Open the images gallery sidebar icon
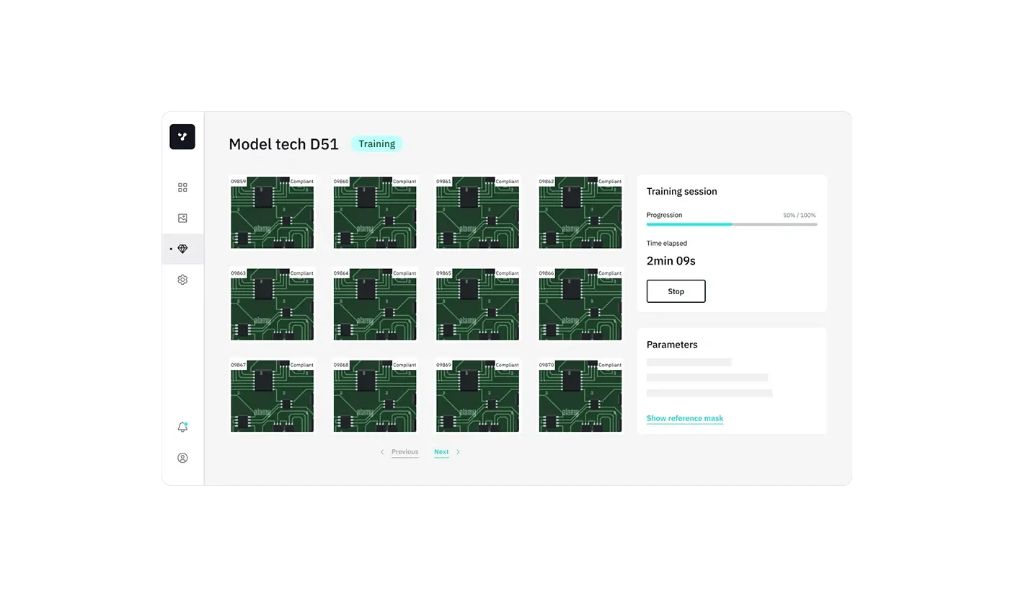The image size is (1013, 597). pos(182,218)
